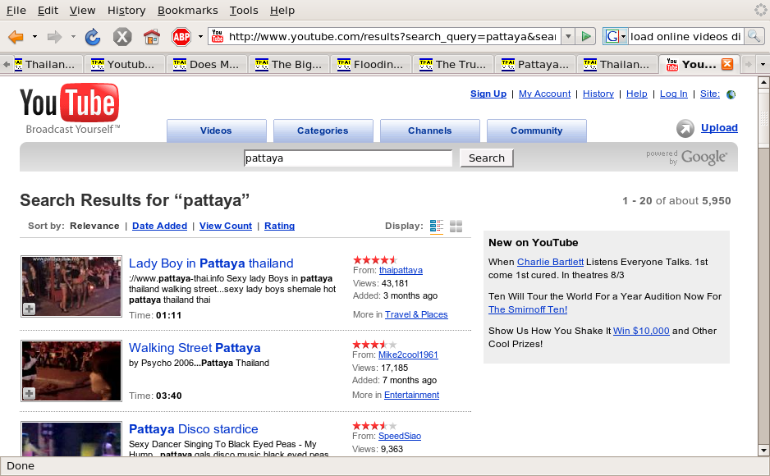The image size is (770, 476).
Task: Open the list-all-tabs dropdown
Action: [x=763, y=64]
